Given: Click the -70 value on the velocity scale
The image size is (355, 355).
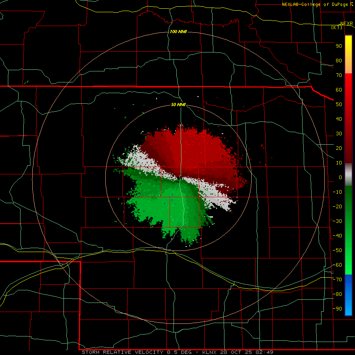Looking at the screenshot, I should point(337,280).
